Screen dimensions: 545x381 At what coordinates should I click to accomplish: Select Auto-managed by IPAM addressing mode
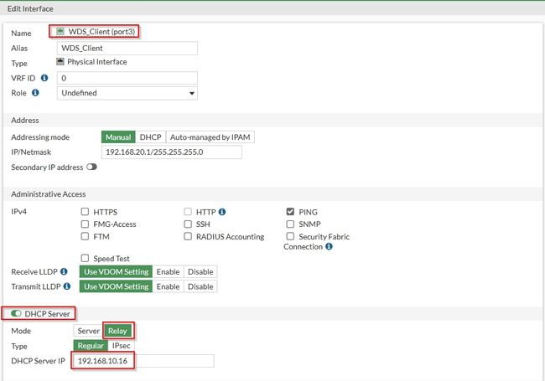209,136
